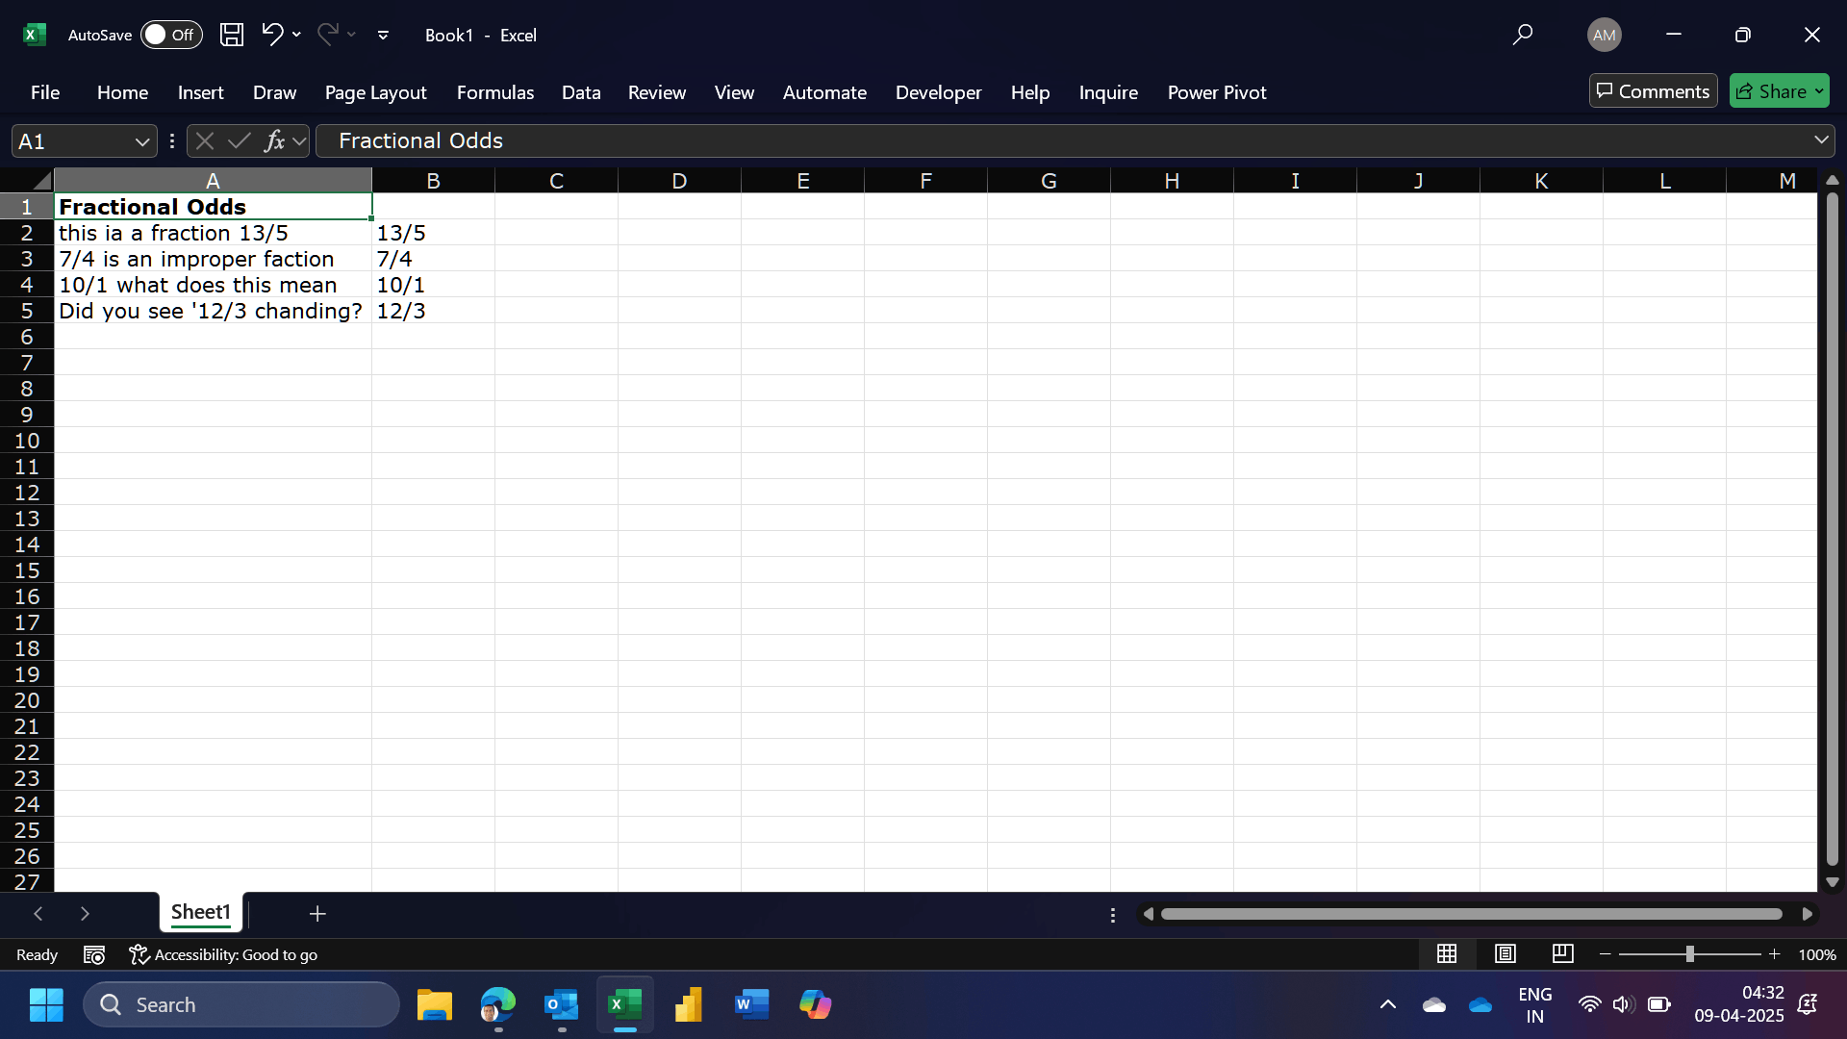Open the Undo history dropdown arrow
This screenshot has height=1039, width=1847.
pos(296,35)
